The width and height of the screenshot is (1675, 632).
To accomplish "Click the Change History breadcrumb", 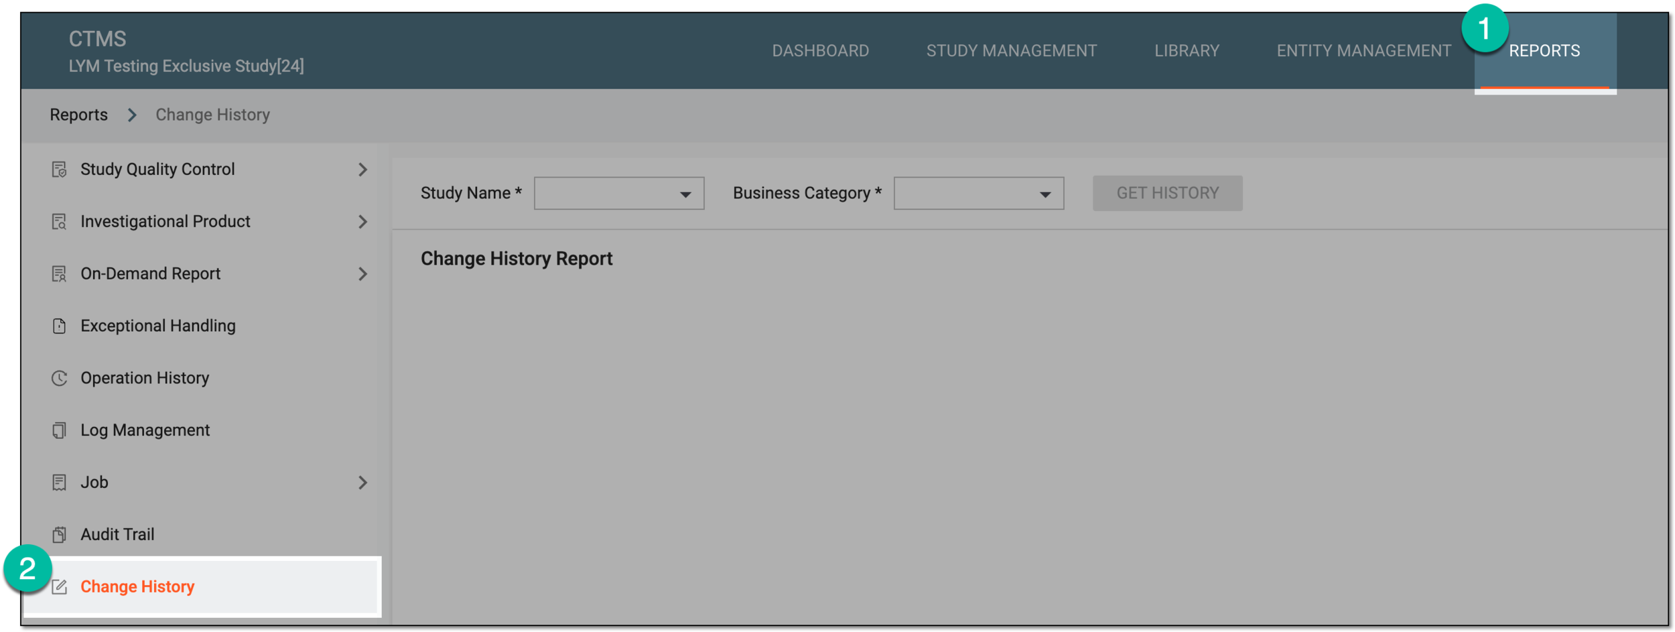I will [x=212, y=115].
